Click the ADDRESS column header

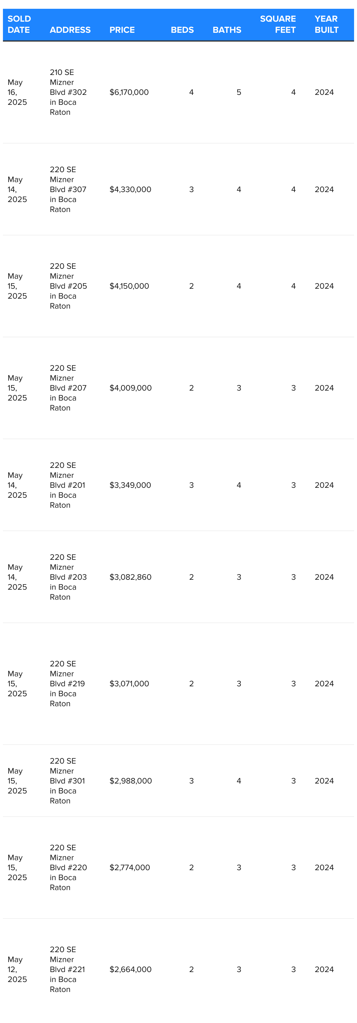tap(70, 30)
